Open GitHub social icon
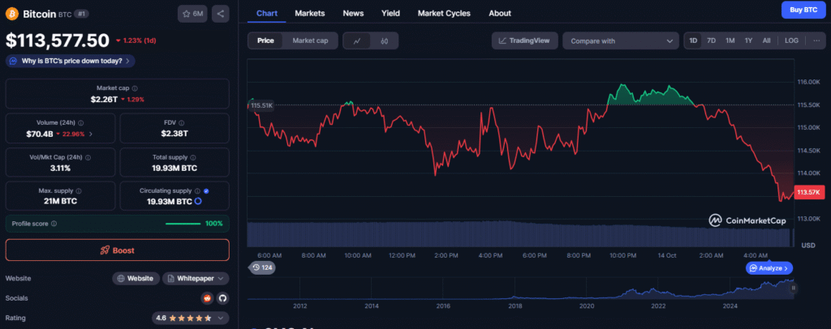 pos(222,298)
